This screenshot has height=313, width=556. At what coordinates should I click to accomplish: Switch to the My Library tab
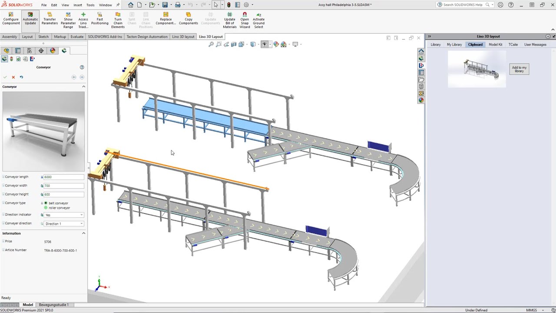click(x=454, y=44)
